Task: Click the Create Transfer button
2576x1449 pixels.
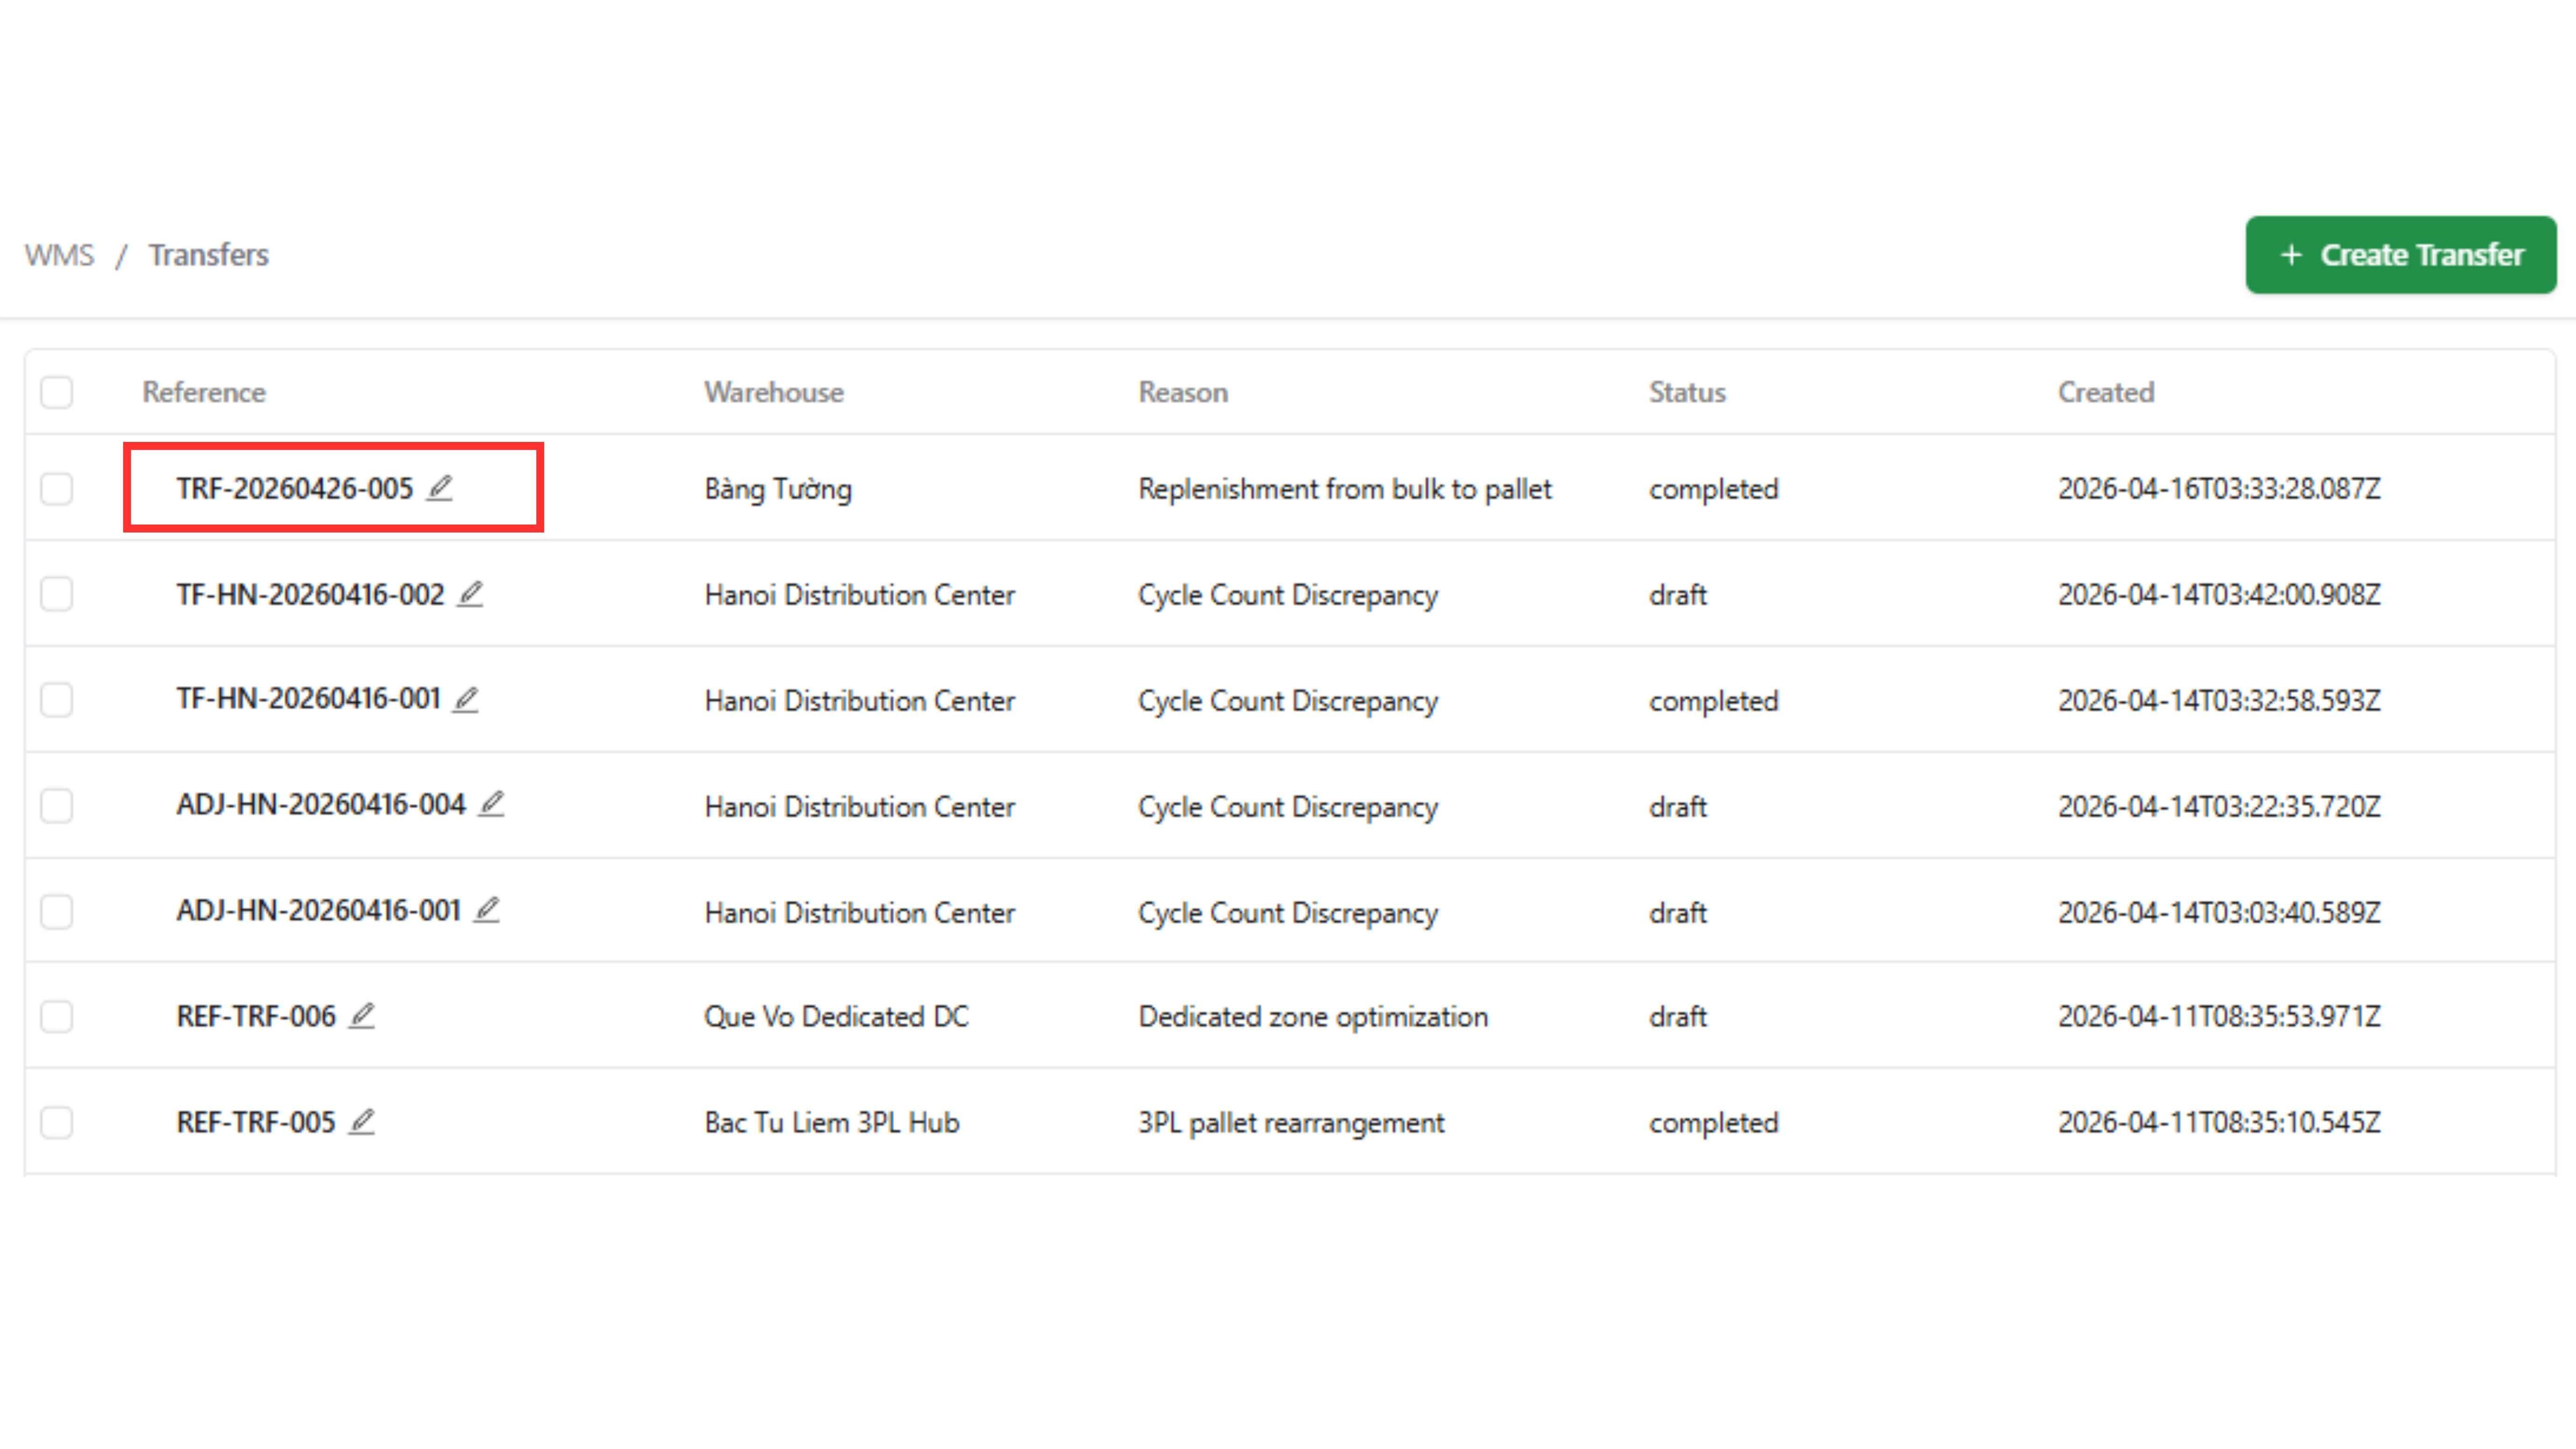Action: coord(2400,255)
